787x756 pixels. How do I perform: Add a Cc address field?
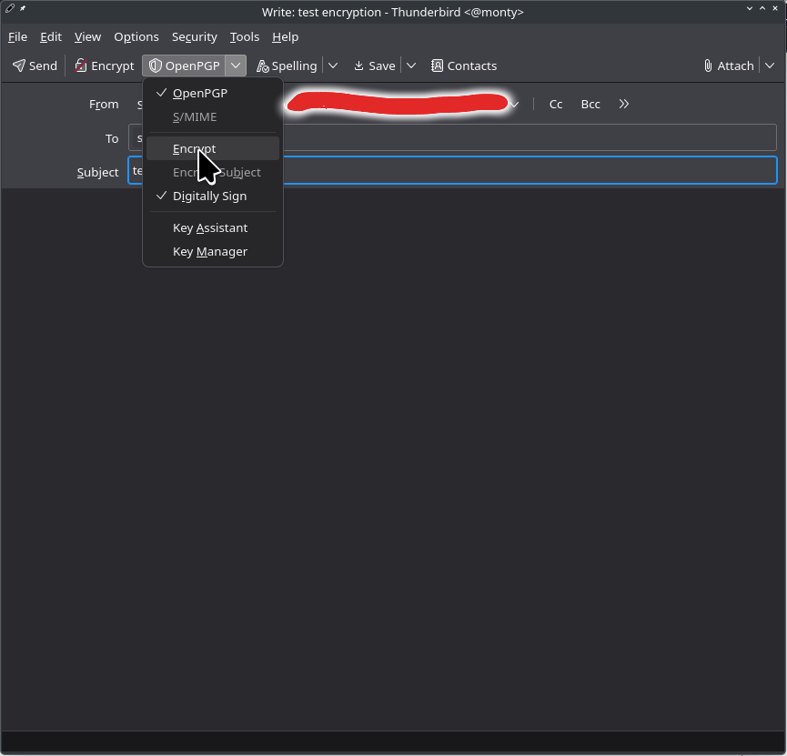tap(556, 104)
